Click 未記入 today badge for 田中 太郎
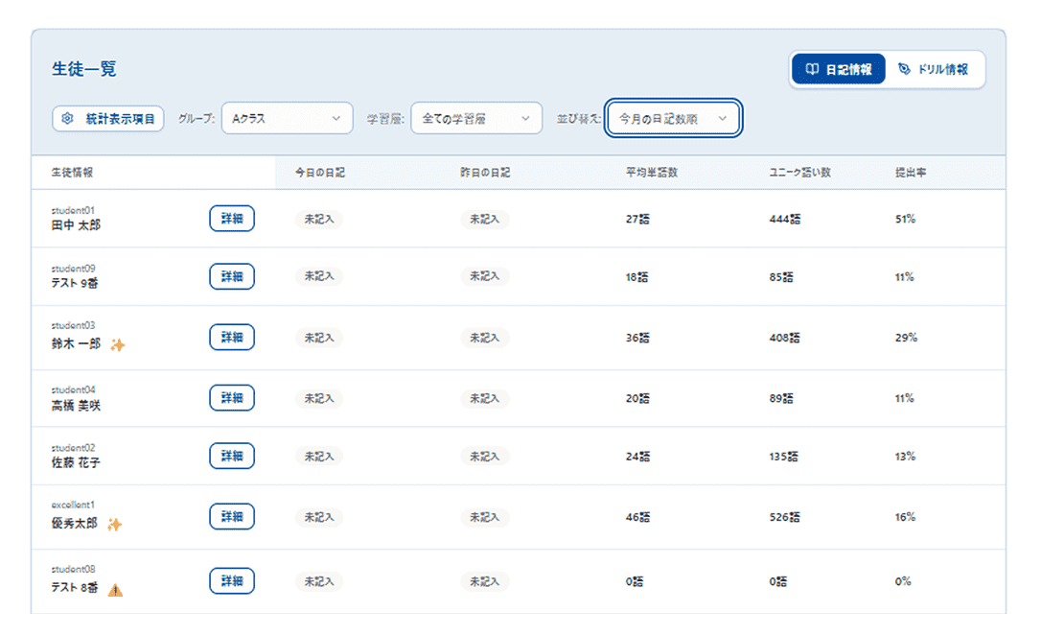Screen dimensions: 1041x635 [318, 220]
